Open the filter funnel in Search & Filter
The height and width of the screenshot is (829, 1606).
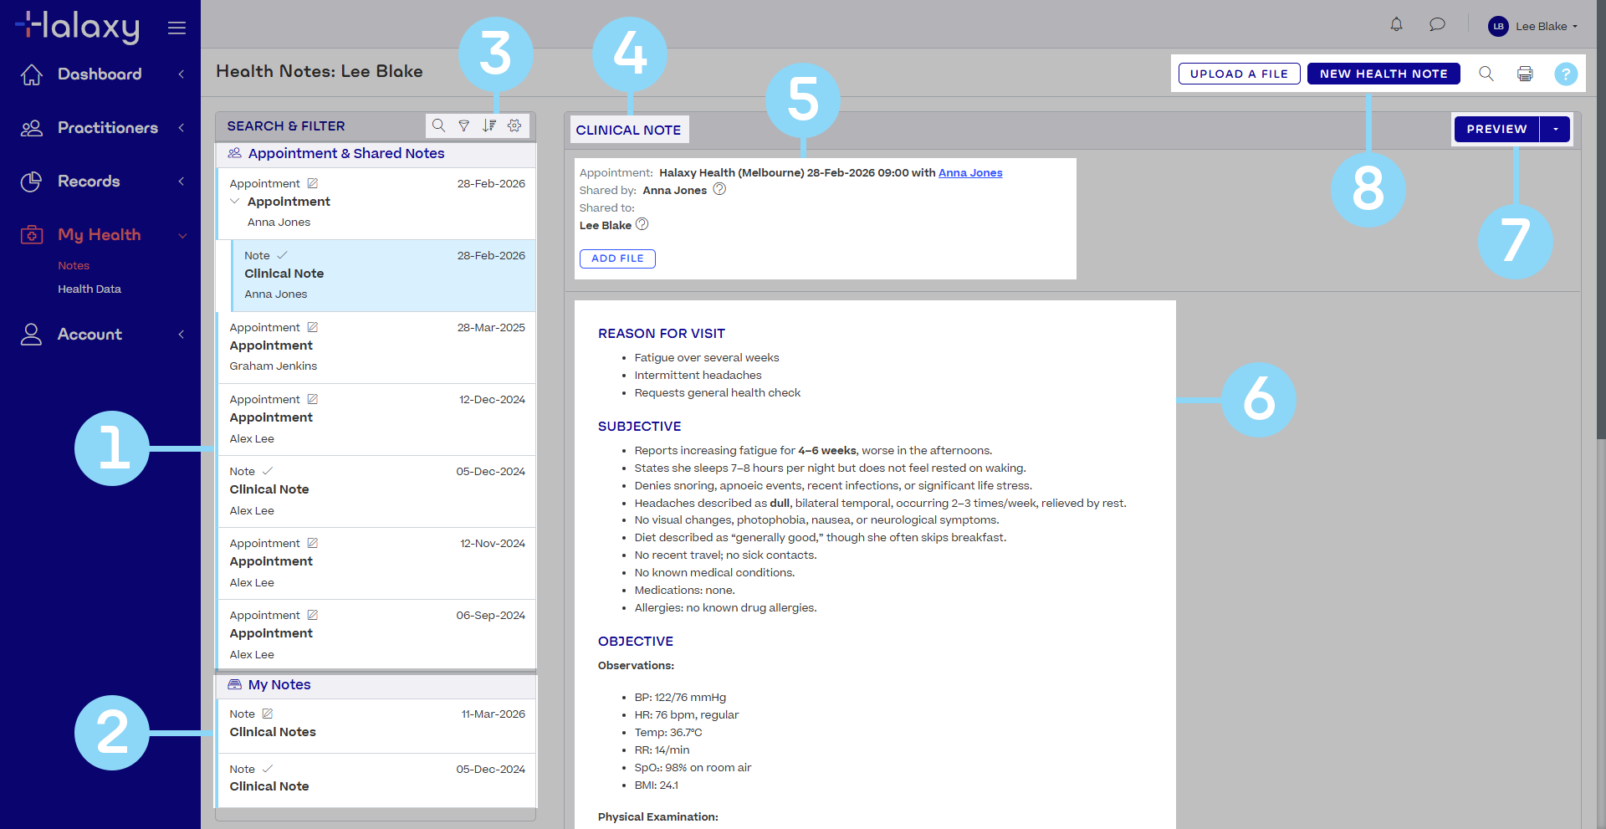click(x=464, y=125)
